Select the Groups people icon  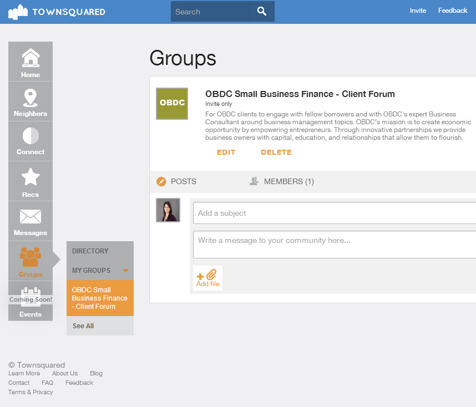(31, 257)
